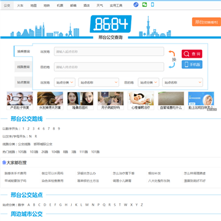Open destination 站点分类 dropdown
Viewport: 221px width, 221px height.
(x=149, y=82)
